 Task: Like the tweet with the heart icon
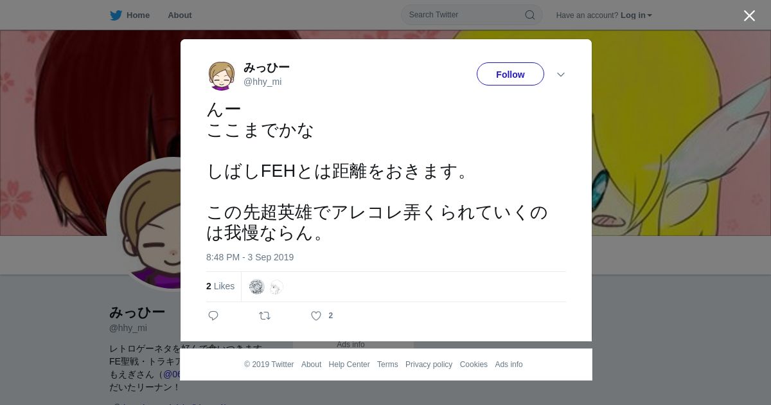316,316
